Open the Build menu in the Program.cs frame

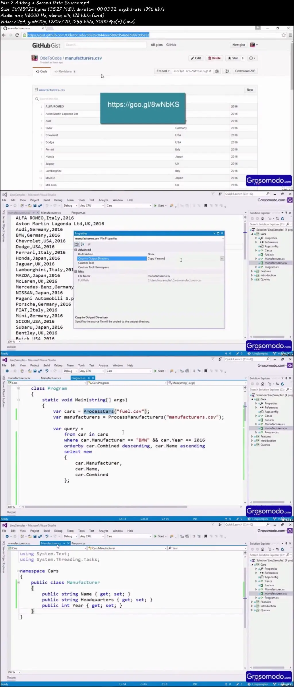click(47, 365)
